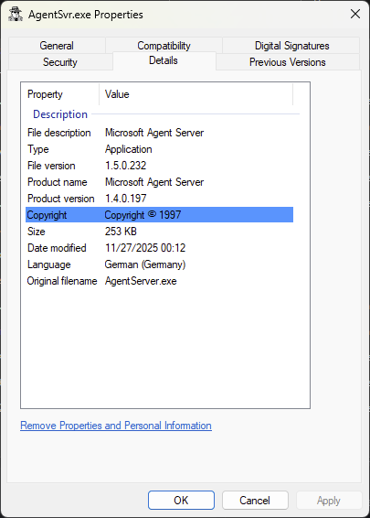Screen dimensions: 370x518
Task: Select the Product version property label
Action: pyautogui.click(x=61, y=199)
